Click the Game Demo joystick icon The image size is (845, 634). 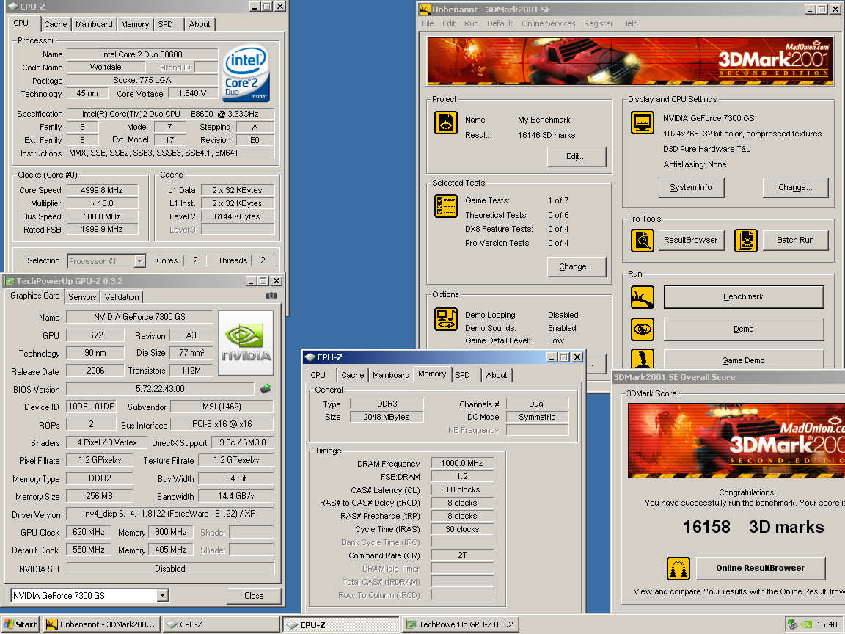tap(643, 359)
